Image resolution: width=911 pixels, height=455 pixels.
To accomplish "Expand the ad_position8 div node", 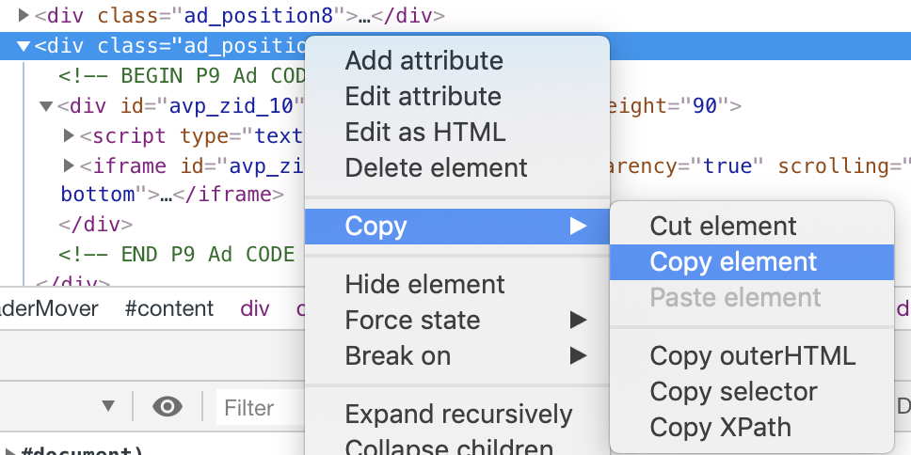I will [24, 15].
